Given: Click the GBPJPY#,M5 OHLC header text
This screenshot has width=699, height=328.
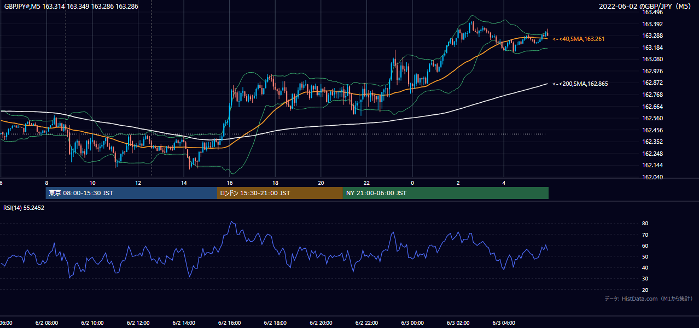Looking at the screenshot, I should click(71, 7).
